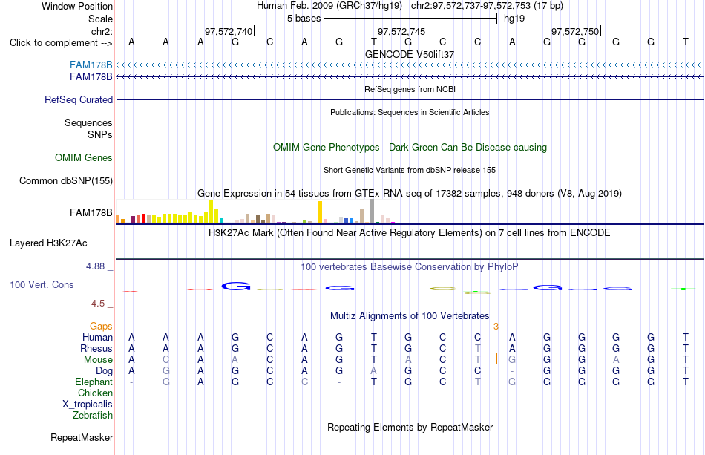Click the Elephant species row label
The height and width of the screenshot is (455, 705).
[x=94, y=382]
